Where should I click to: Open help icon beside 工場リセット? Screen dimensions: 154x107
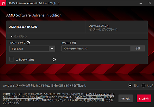(54, 60)
